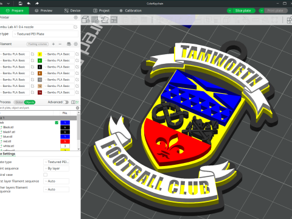Select blue.stl in object list
This screenshot has height=219, width=292.
coord(8,137)
